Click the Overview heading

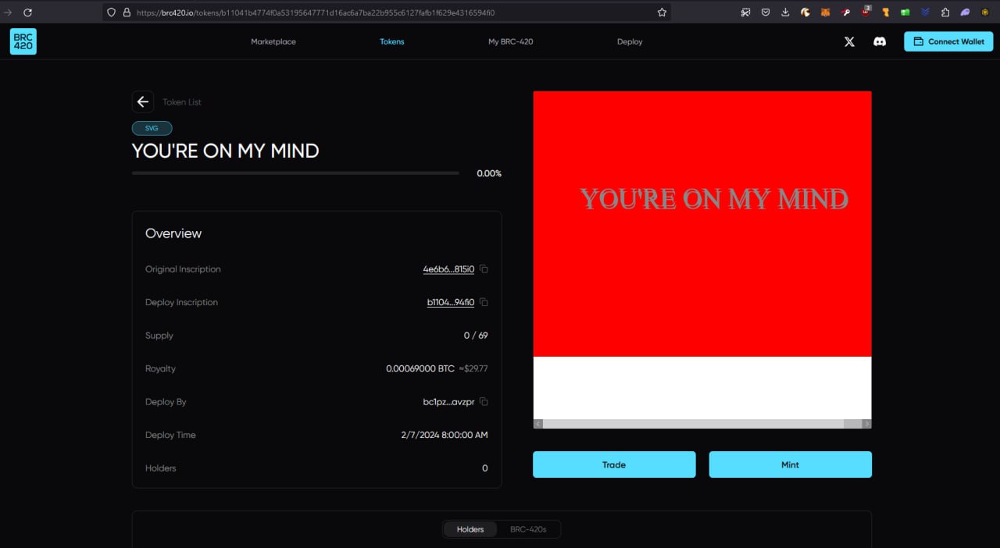coord(173,233)
